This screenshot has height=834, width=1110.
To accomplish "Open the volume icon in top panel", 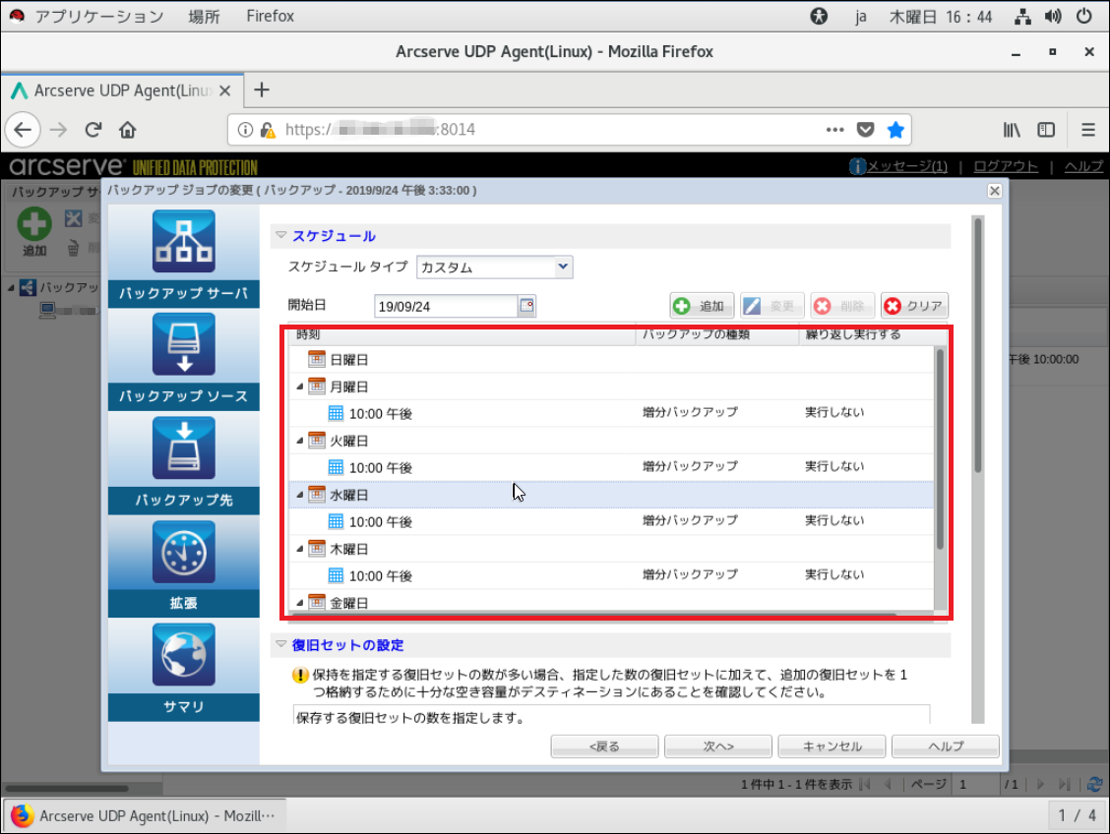I will (1053, 16).
